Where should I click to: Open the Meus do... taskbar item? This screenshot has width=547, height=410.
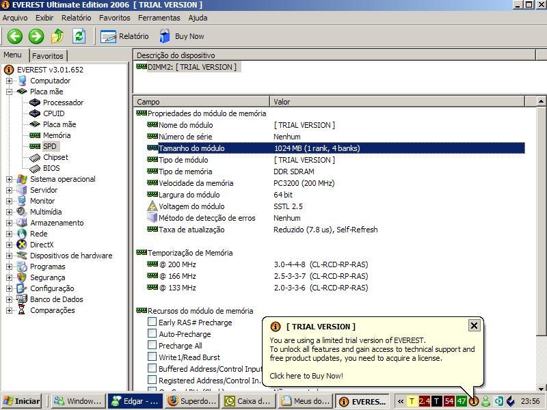point(306,401)
